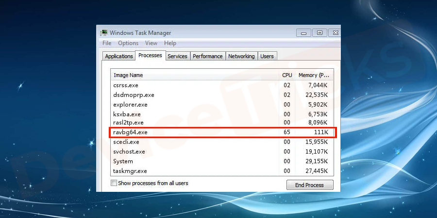This screenshot has height=218, width=437.
Task: Click the 22,535K memory value
Action: pyautogui.click(x=317, y=95)
